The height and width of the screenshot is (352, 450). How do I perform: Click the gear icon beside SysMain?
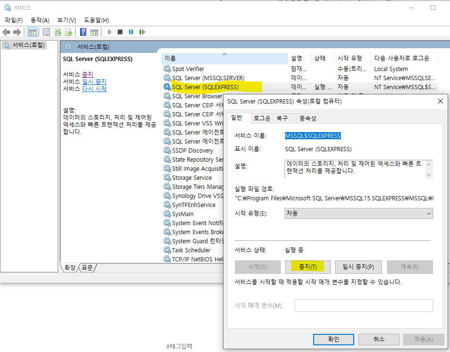click(x=167, y=214)
